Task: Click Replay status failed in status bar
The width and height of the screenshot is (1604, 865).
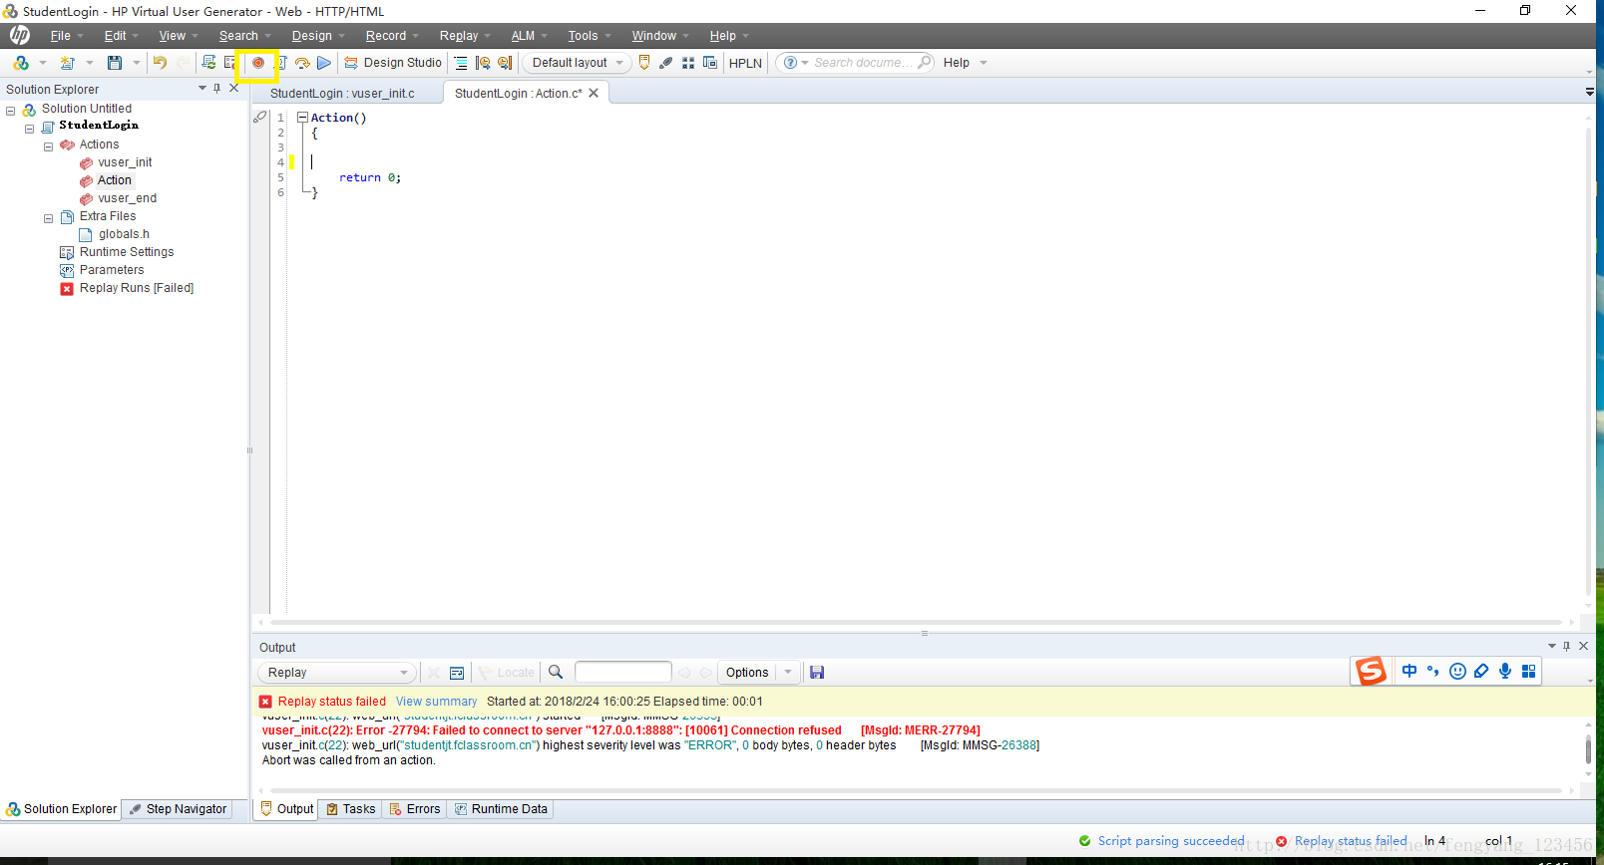Action: (1351, 841)
